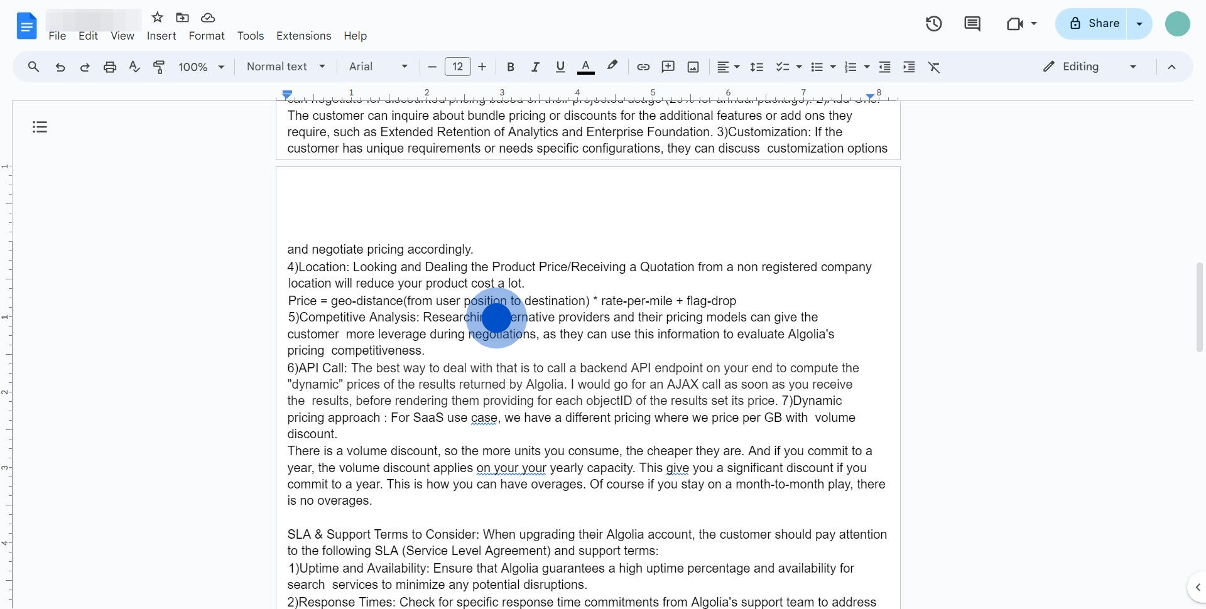This screenshot has height=609, width=1206.
Task: Check the cloud save status icon
Action: click(x=208, y=17)
